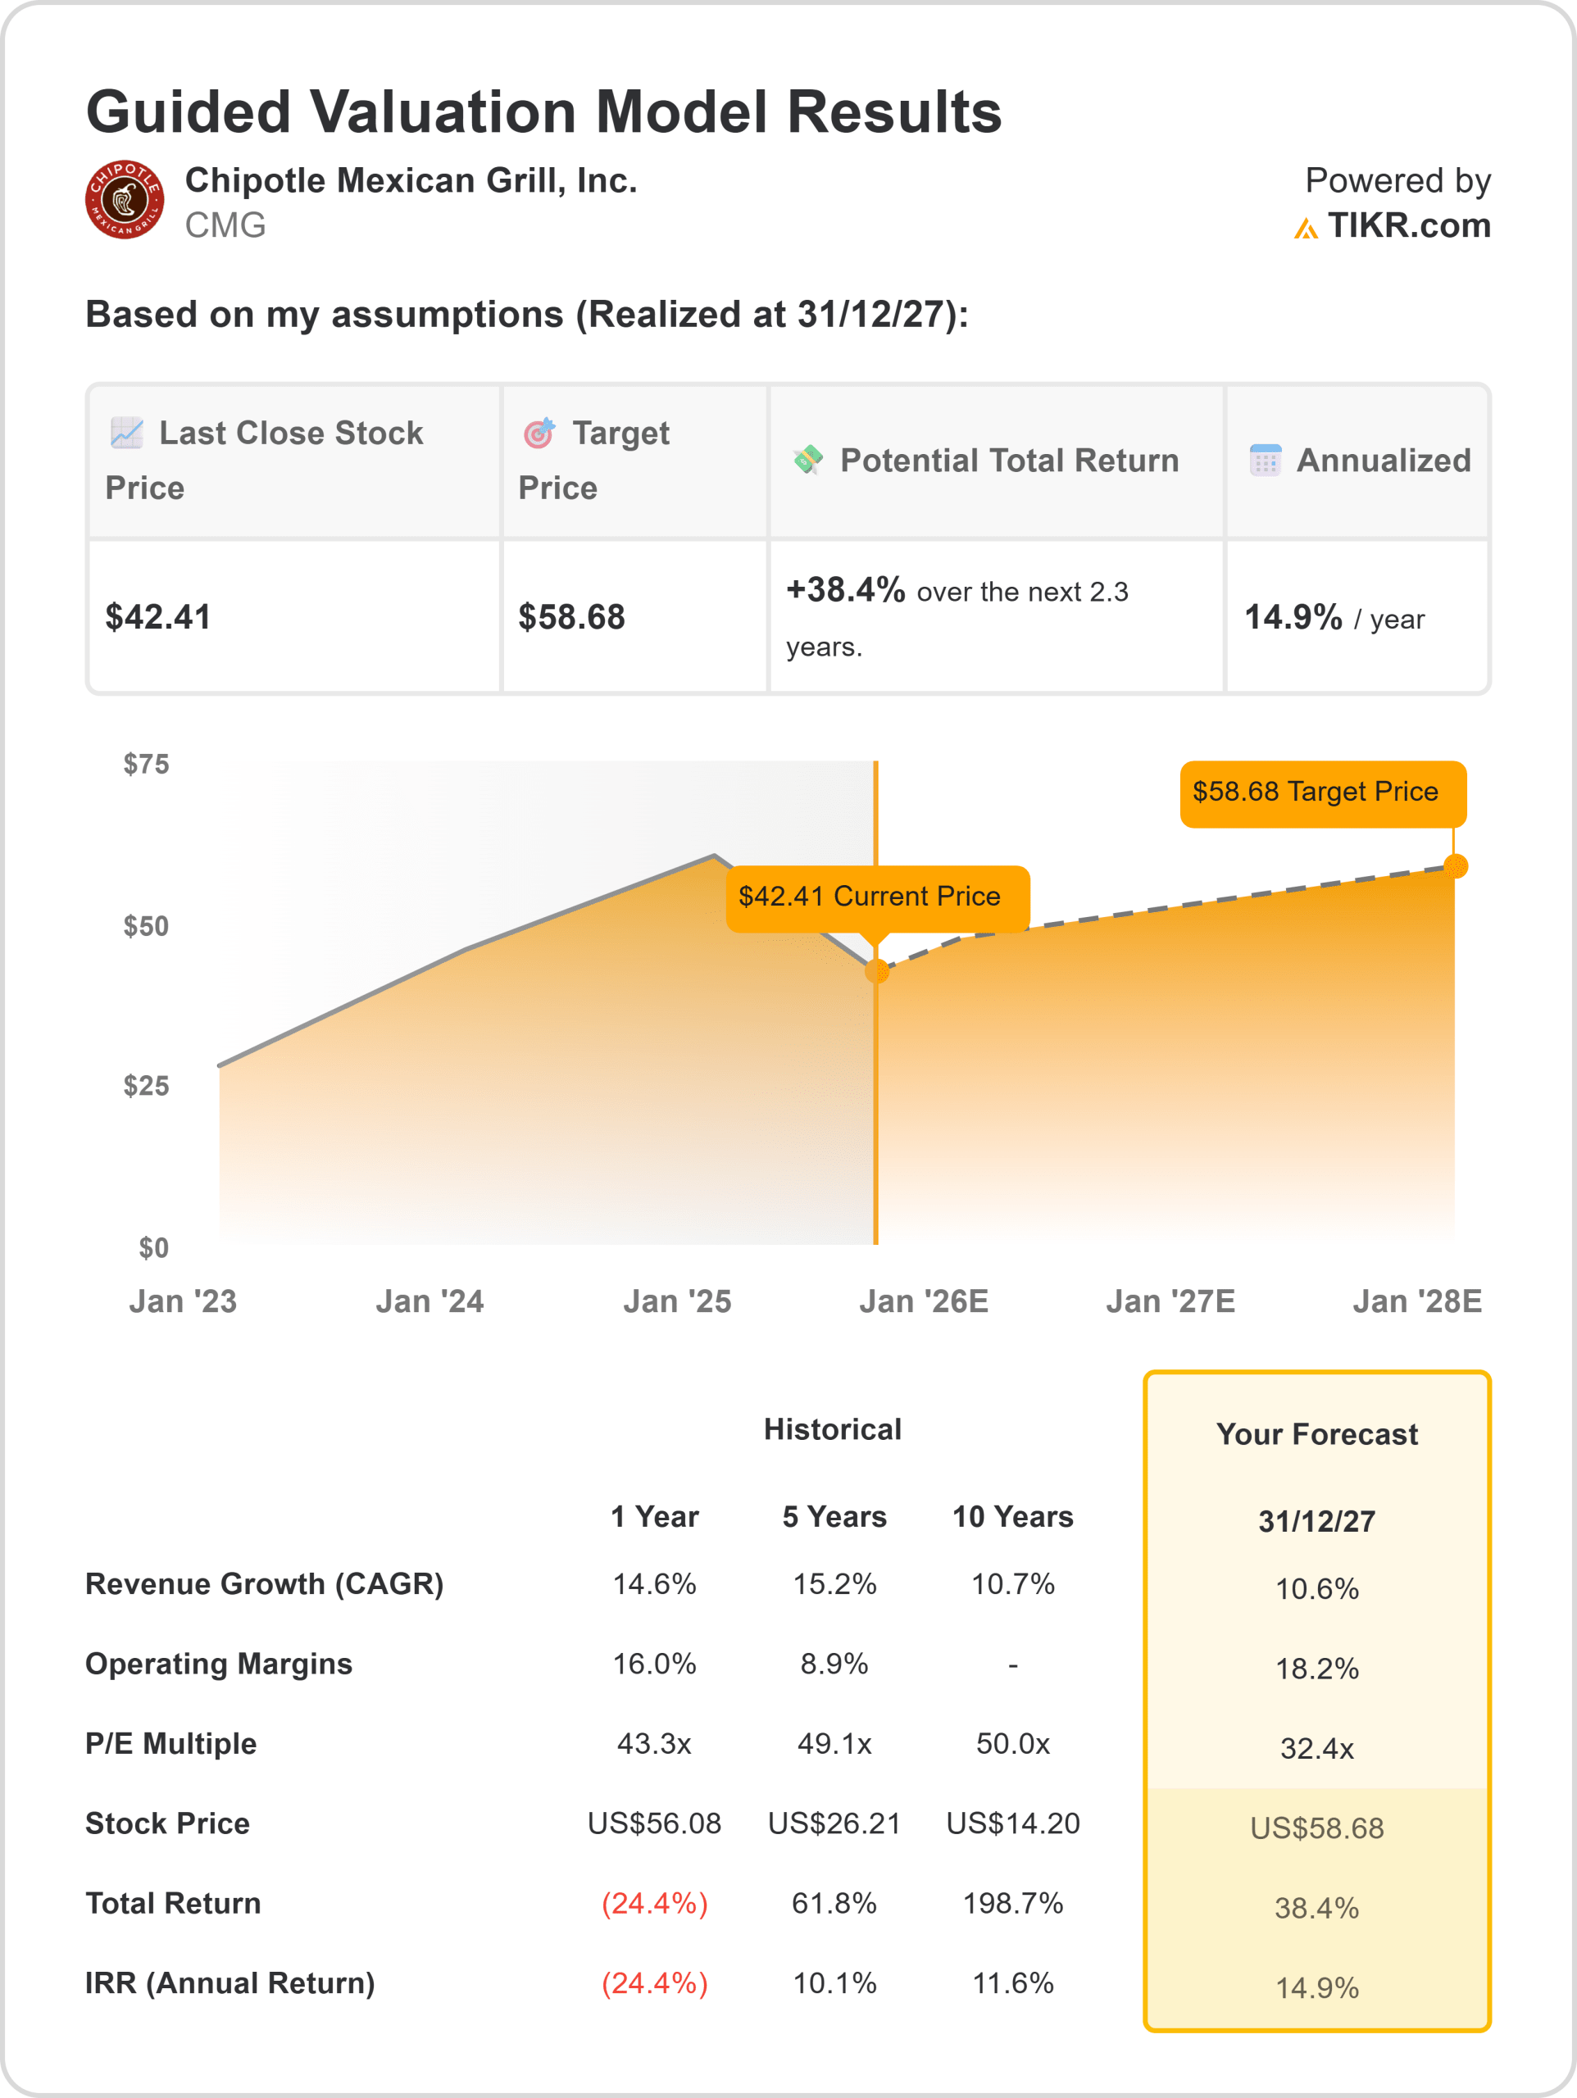
Task: Click the TIKR orange triangle logo icon
Action: [x=1306, y=228]
